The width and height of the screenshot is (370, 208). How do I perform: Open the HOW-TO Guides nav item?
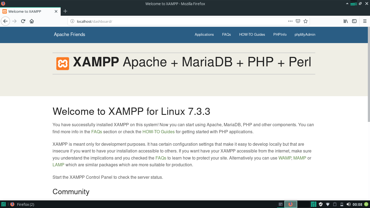pos(252,34)
